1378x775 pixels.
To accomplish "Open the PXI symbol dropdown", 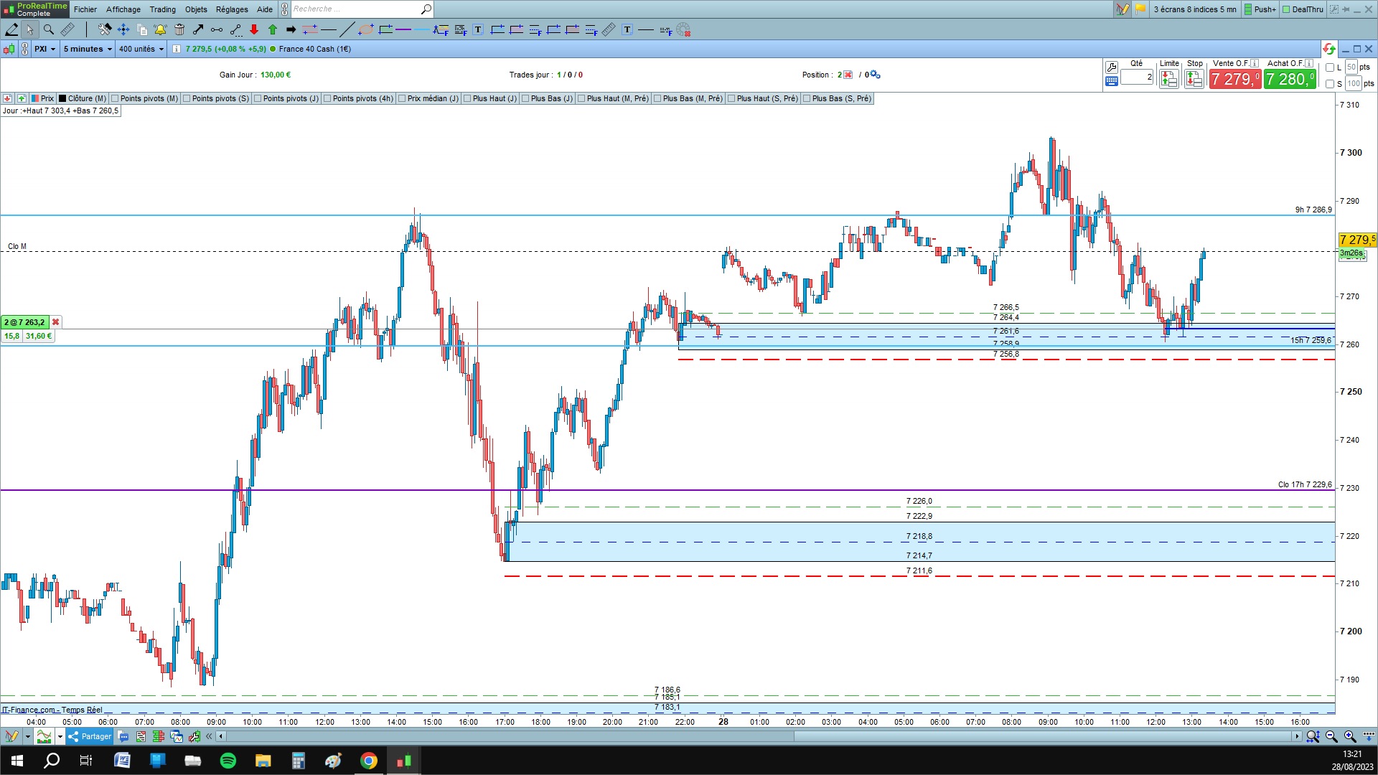I will (x=44, y=49).
